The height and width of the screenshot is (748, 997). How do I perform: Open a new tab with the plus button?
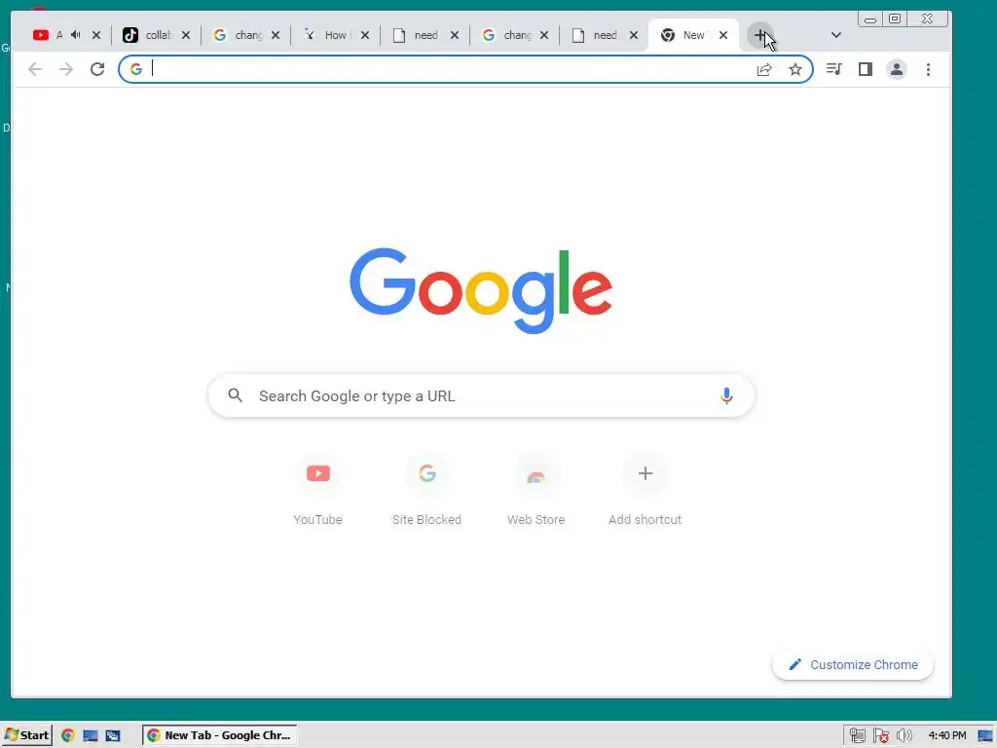coord(759,36)
